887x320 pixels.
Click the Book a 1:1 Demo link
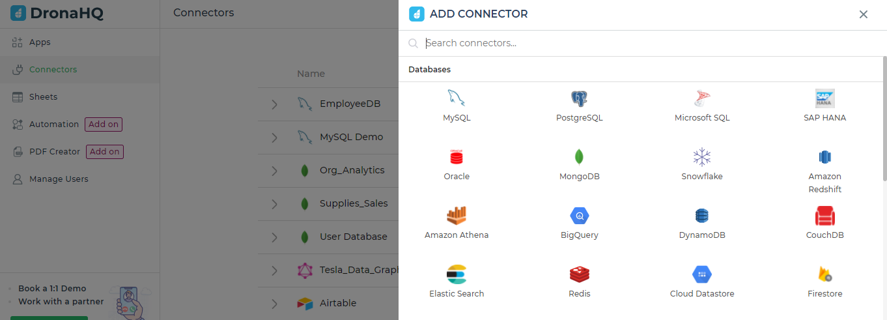pos(52,289)
